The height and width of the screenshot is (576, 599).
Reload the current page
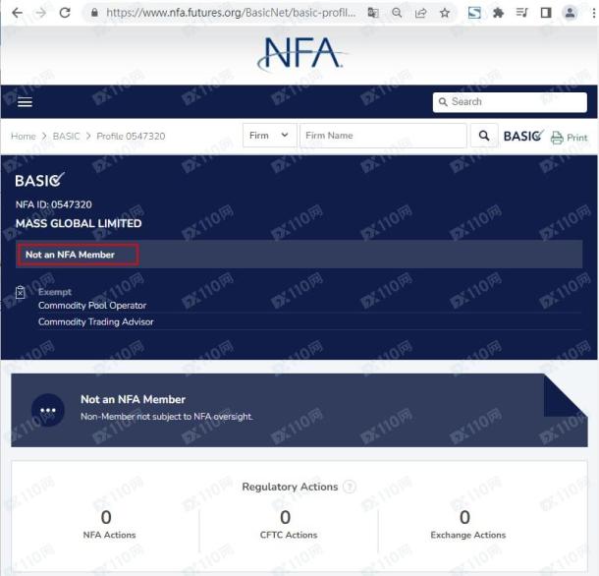[65, 13]
